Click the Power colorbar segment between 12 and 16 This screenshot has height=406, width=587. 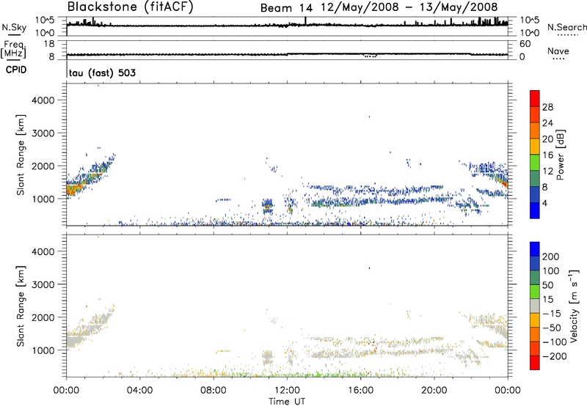click(x=535, y=162)
